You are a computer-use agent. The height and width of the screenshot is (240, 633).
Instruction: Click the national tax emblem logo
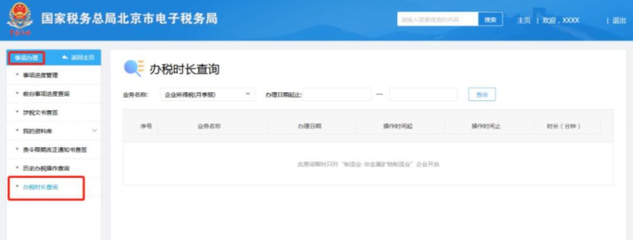pos(20,19)
